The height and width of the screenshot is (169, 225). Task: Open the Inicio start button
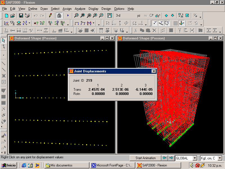tap(9, 165)
